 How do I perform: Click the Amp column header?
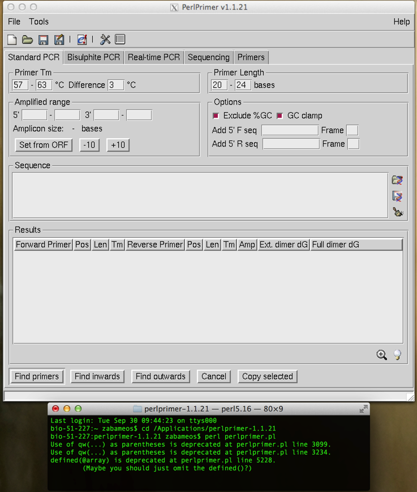coord(247,245)
